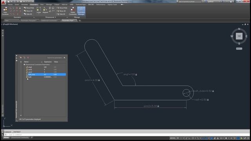Click Show/Hide in Dimensional panel
This screenshot has height=141, width=251.
click(x=62, y=8)
